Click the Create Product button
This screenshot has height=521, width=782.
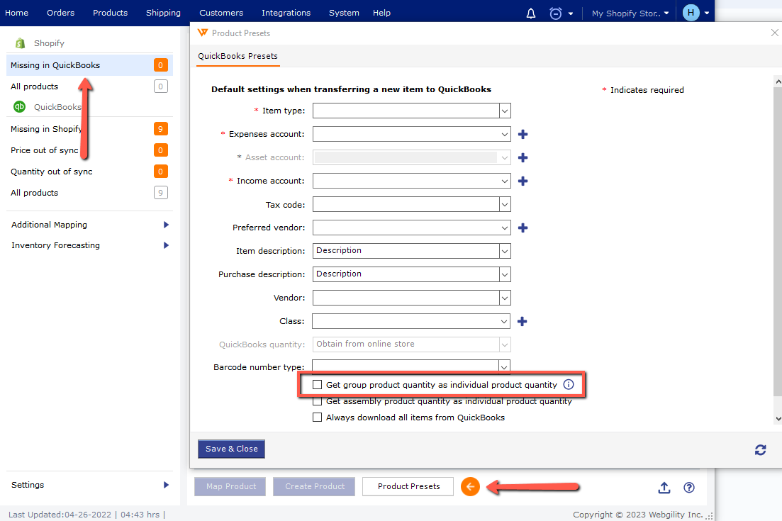tap(314, 486)
